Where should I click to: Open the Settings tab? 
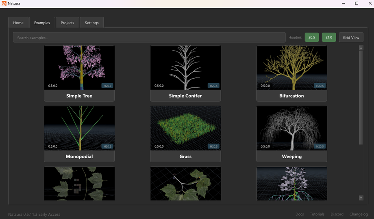pyautogui.click(x=91, y=23)
